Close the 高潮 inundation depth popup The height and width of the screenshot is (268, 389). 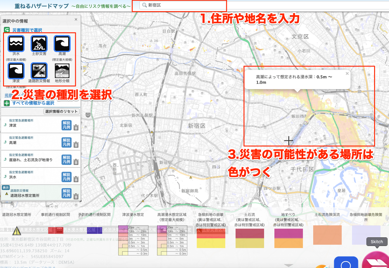point(347,73)
